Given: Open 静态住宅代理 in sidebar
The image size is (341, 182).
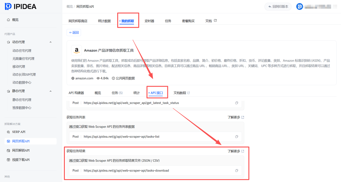Looking at the screenshot, I should [22, 100].
